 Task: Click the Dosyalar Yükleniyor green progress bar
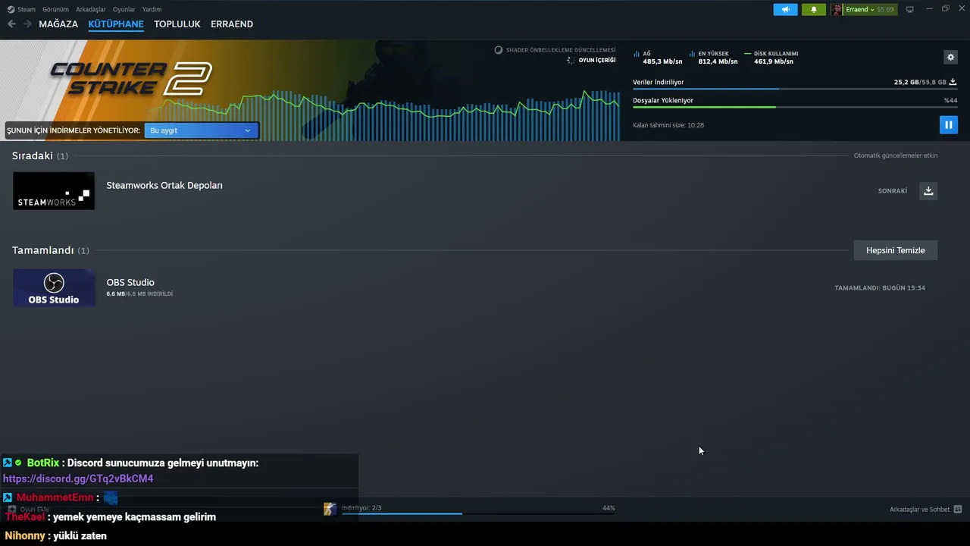click(x=795, y=108)
